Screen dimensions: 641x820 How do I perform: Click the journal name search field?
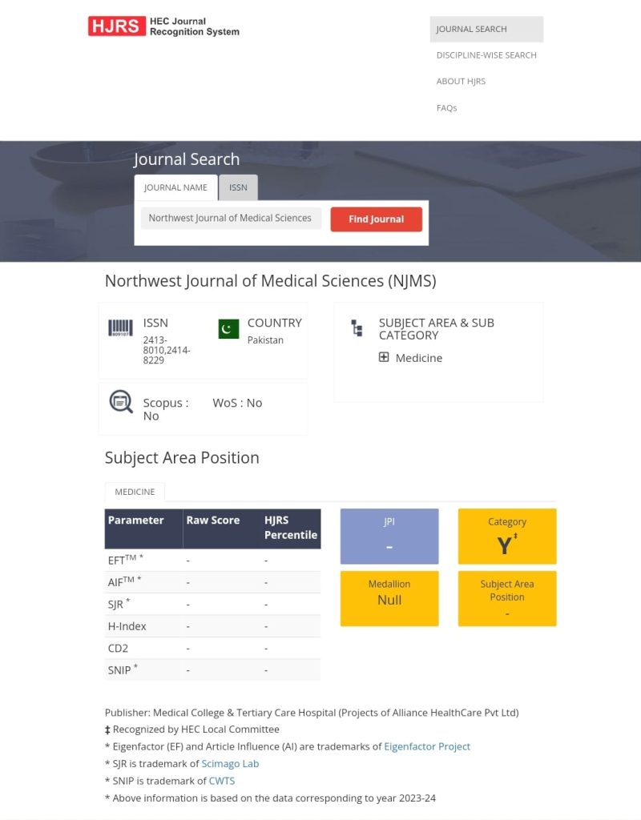[231, 218]
